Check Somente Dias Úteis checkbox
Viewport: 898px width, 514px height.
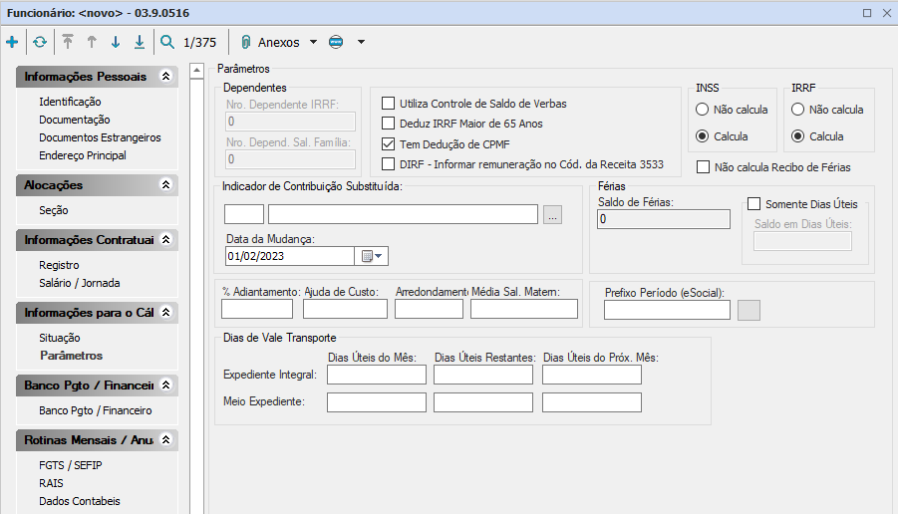(754, 203)
